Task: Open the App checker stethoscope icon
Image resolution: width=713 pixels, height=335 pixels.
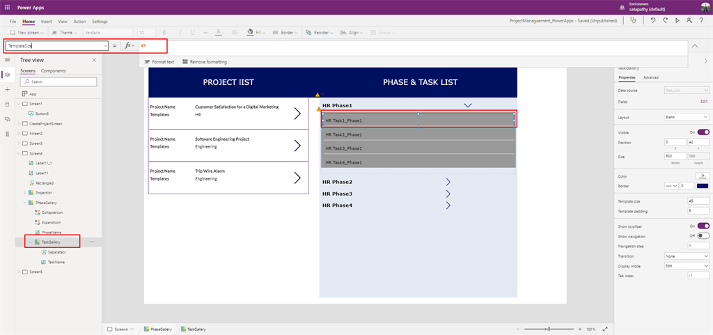Action: click(x=633, y=21)
